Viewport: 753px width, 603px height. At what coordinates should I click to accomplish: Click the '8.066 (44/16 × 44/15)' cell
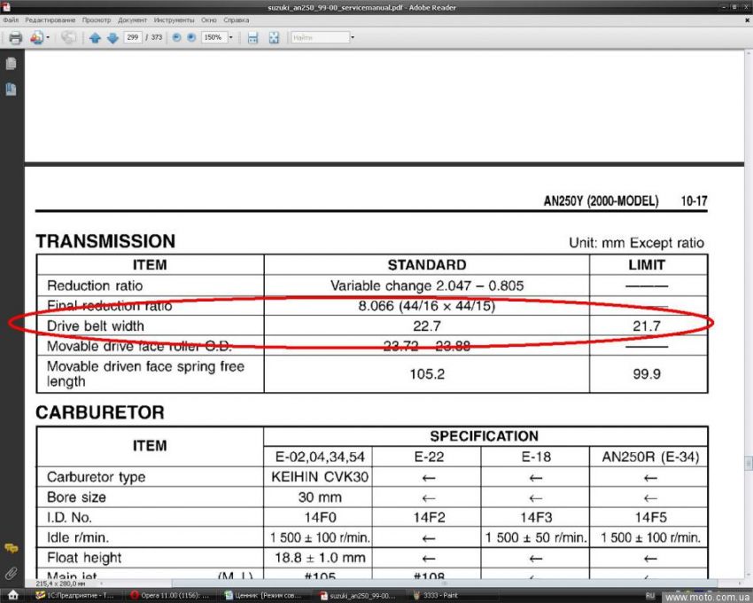(x=427, y=306)
